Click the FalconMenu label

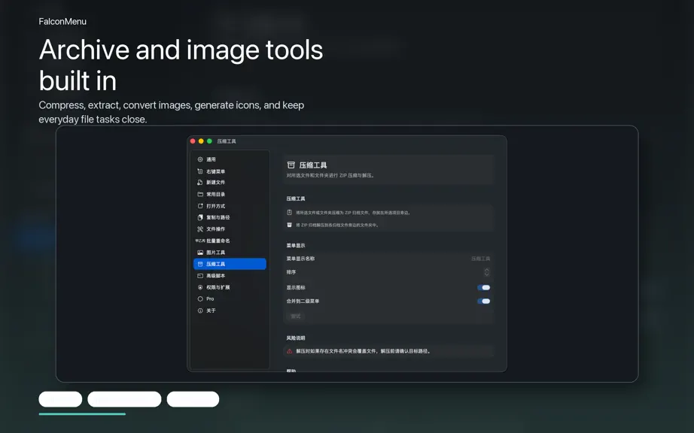62,21
